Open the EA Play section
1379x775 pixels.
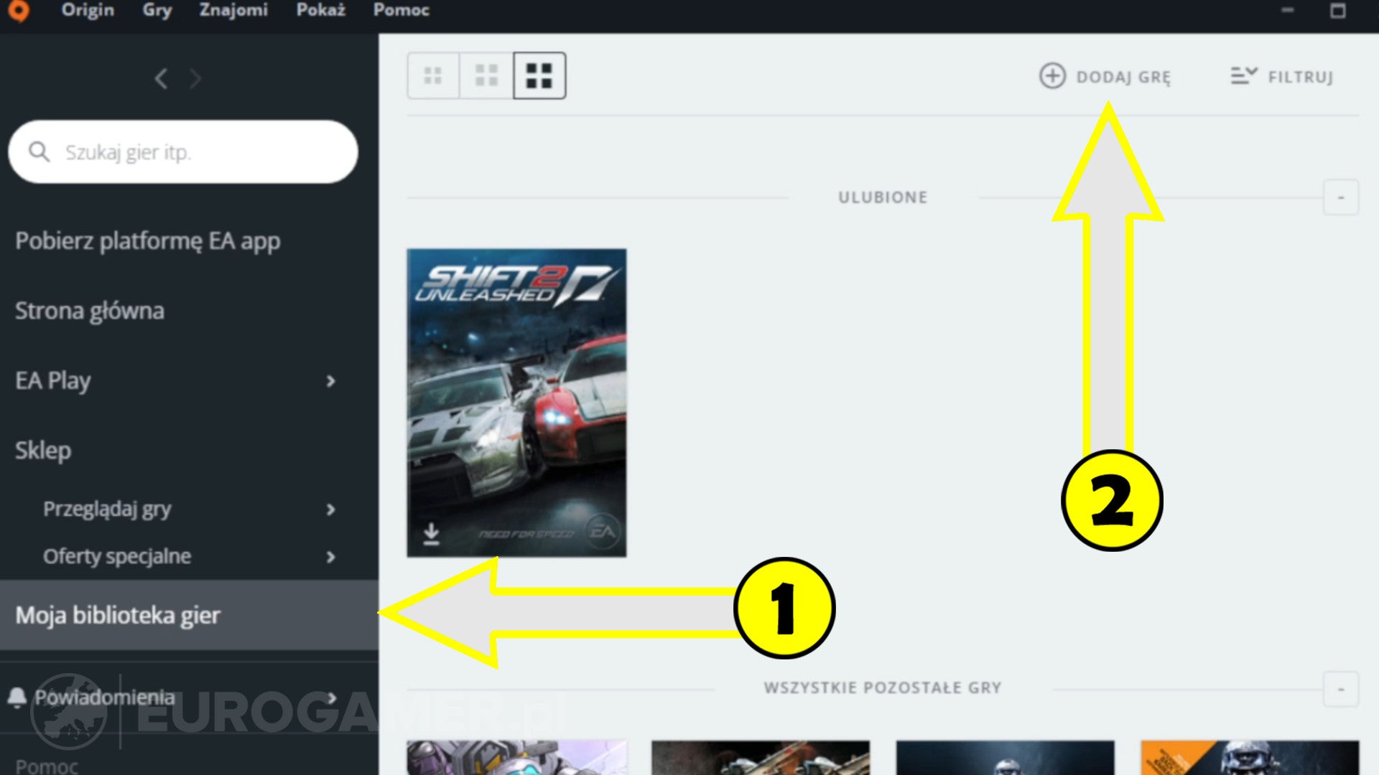click(53, 380)
